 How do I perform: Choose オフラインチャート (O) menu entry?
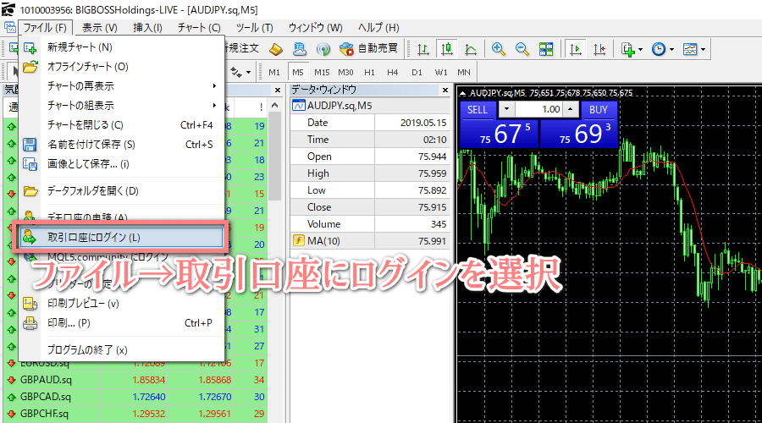click(121, 67)
